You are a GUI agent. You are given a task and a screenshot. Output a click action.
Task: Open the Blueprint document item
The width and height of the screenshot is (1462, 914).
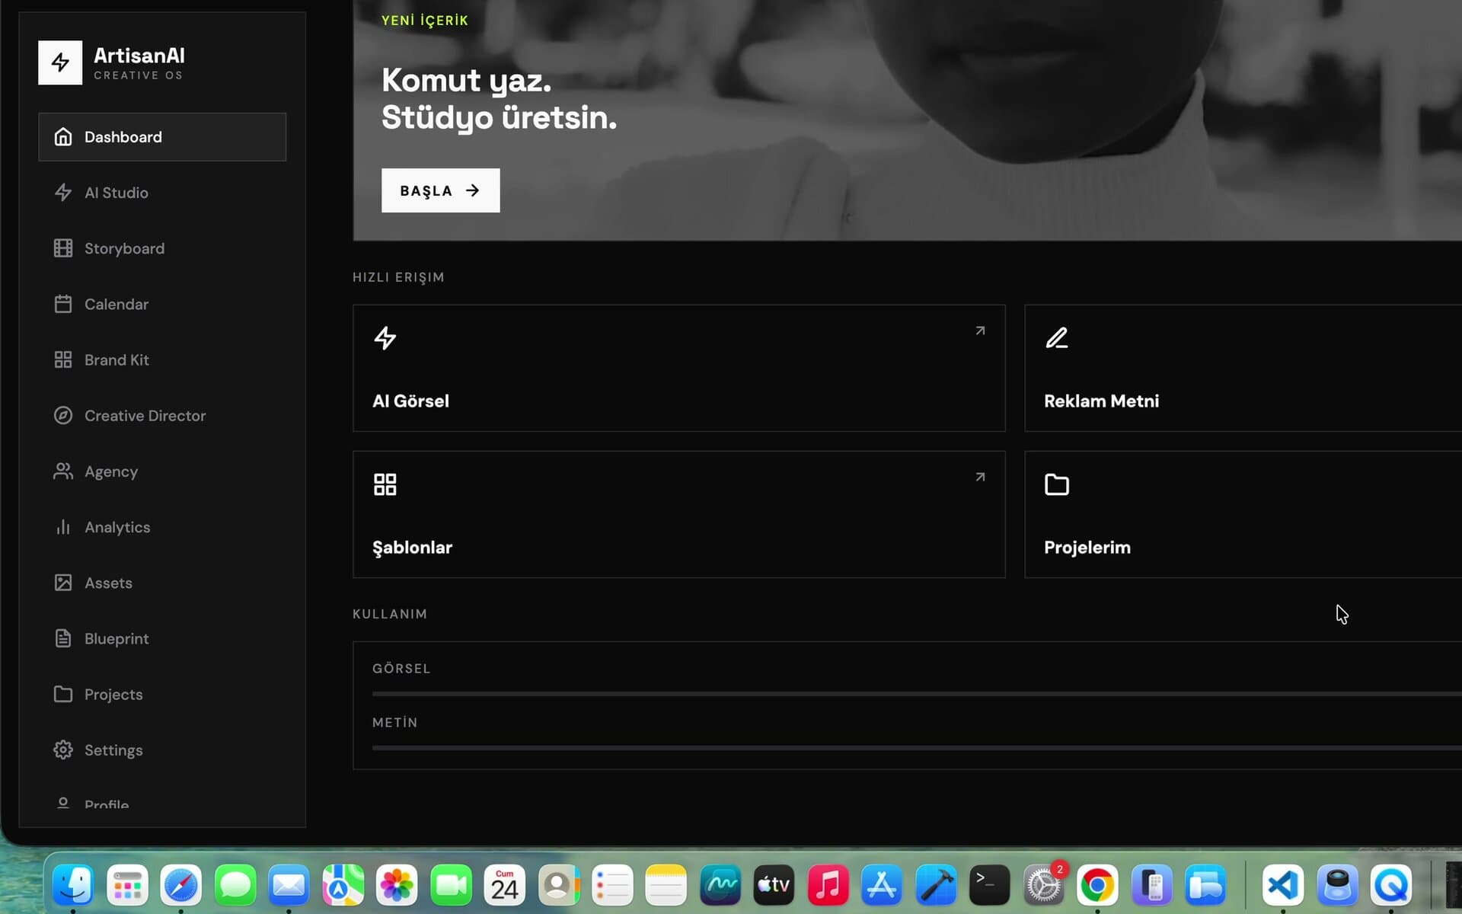tap(162, 638)
